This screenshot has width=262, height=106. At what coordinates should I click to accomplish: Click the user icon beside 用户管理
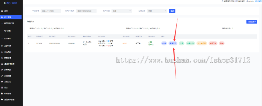2,17
